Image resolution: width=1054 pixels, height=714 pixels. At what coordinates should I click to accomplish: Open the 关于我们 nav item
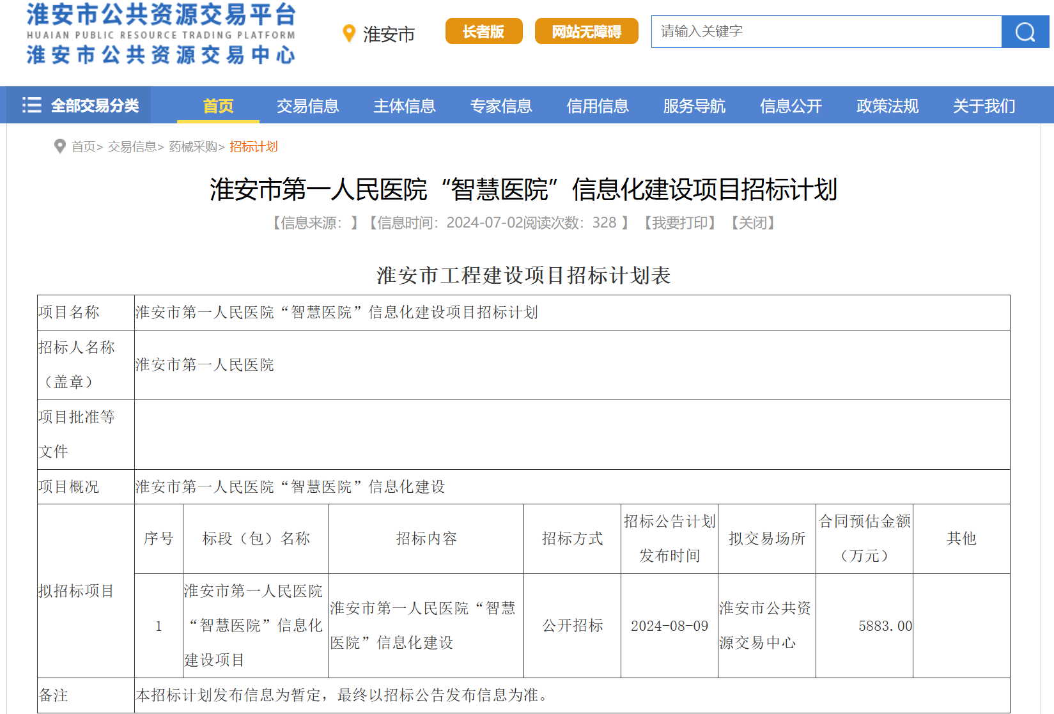tap(984, 106)
